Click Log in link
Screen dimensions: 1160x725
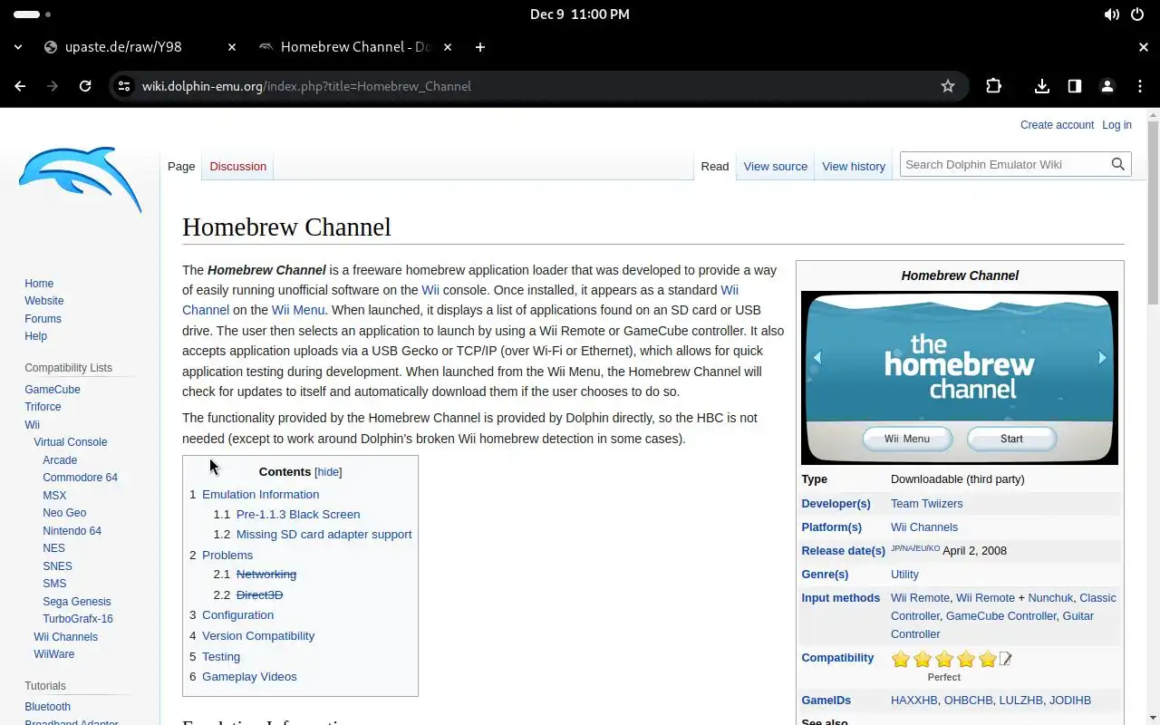(1116, 125)
